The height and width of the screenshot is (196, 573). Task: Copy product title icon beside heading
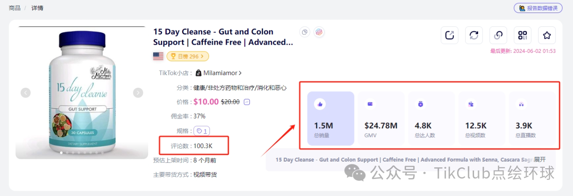point(305,32)
